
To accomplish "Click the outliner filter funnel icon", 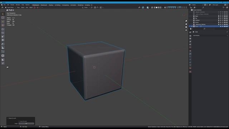I will coord(223,8).
